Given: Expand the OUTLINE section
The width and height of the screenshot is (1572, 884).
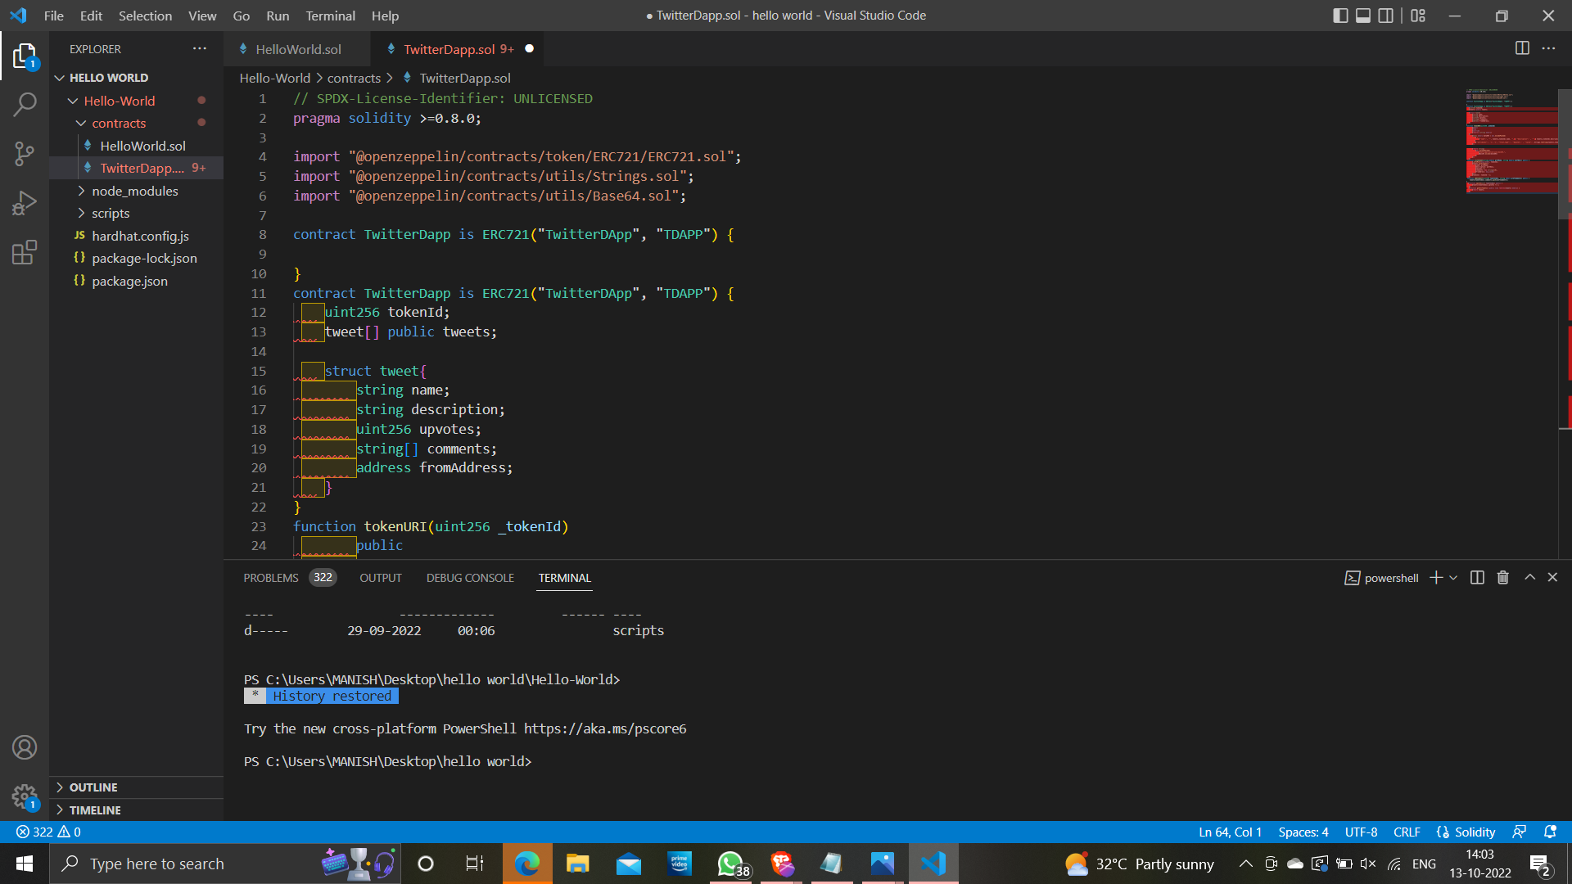Looking at the screenshot, I should click(93, 787).
